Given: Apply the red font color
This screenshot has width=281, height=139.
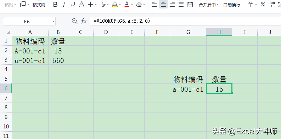Looking at the screenshot, I should point(127,5).
